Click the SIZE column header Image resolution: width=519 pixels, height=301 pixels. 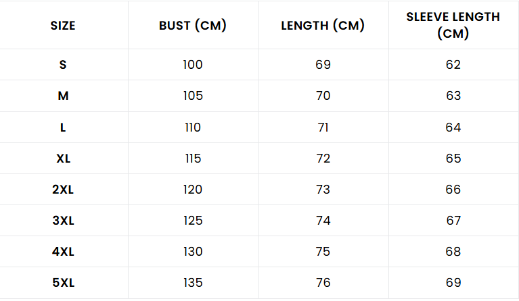point(63,26)
